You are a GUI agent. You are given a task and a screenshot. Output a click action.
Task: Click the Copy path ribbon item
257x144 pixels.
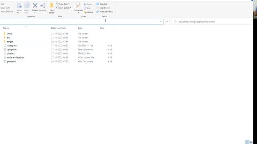pyautogui.click(x=5, y=8)
